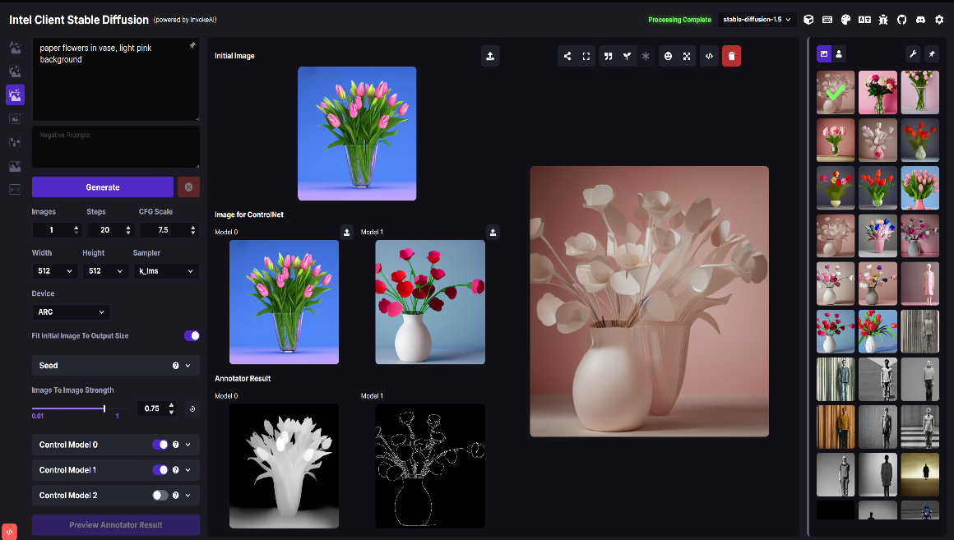Screen dimensions: 954x540
Task: Click Preview Annotator Result button
Action: 116,525
